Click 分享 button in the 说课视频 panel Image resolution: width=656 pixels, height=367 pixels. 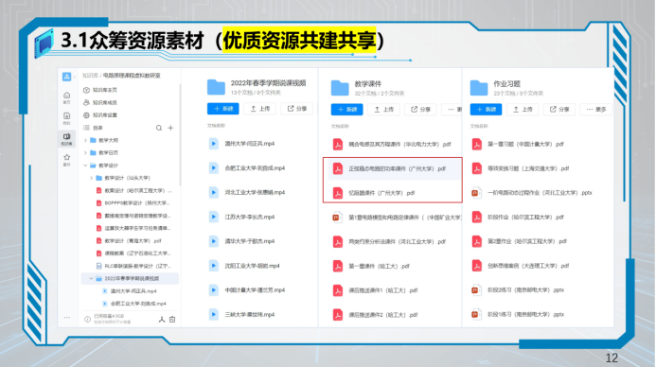[x=296, y=109]
